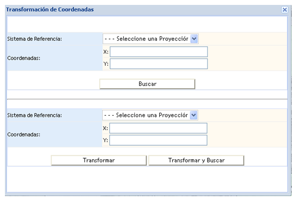Viewport: 296px width, 202px height.
Task: Click the lower Coordenadas label
Action: coord(24,135)
